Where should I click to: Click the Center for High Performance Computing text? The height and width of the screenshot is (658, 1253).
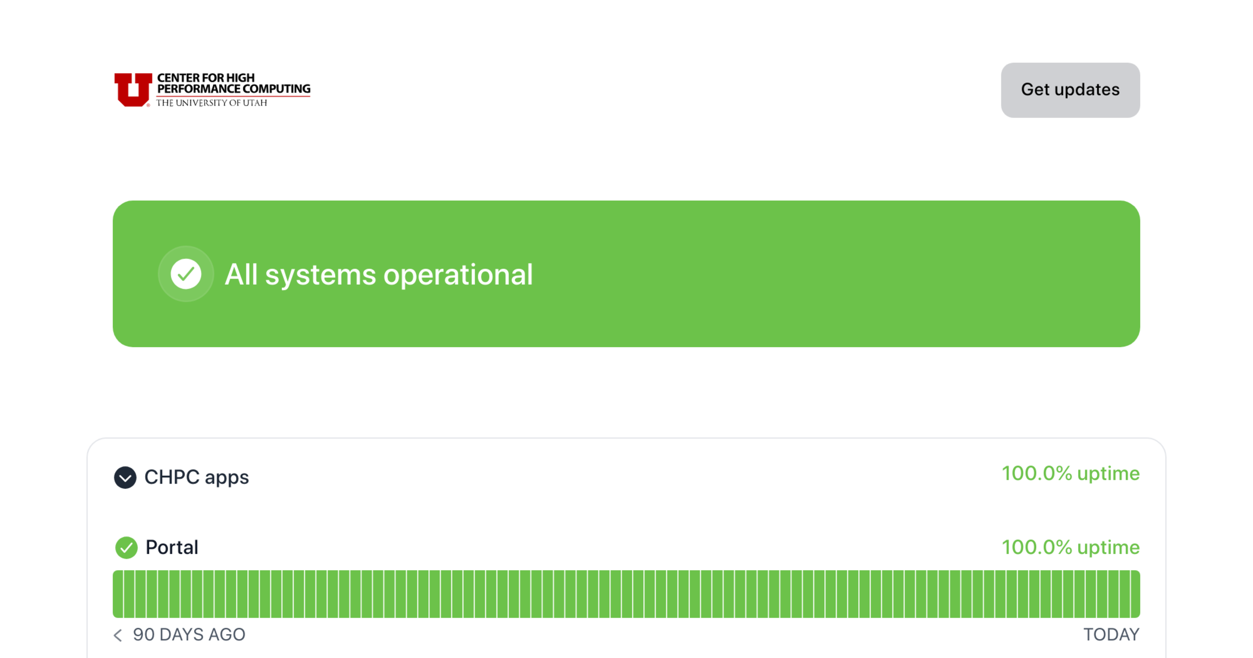(x=233, y=84)
